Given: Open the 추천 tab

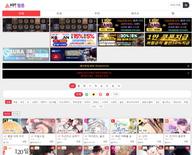Looking at the screenshot, I should (97, 13).
